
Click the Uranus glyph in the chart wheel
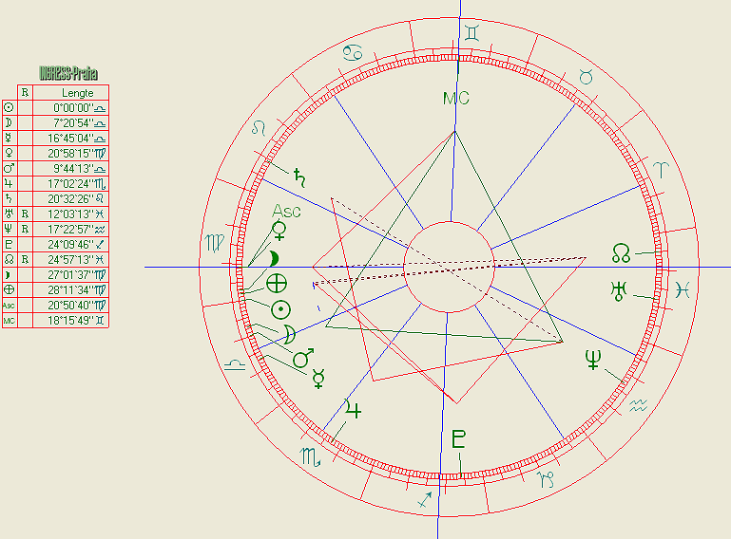click(621, 290)
